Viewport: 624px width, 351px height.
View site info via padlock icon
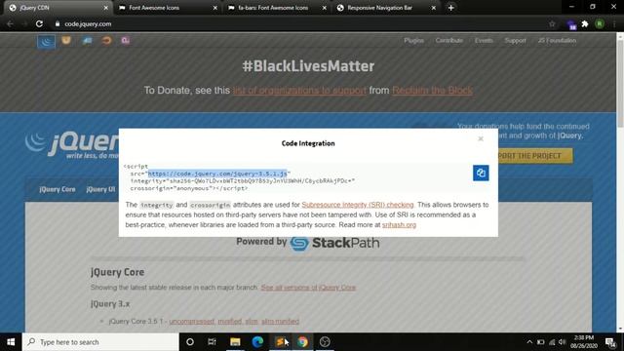tap(58, 23)
